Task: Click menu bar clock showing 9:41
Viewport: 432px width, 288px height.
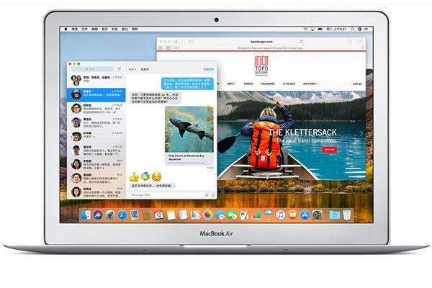Action: (x=336, y=29)
